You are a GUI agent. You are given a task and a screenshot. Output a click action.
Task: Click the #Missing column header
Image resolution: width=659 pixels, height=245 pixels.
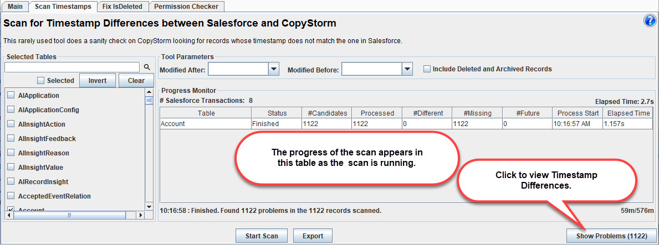(477, 113)
